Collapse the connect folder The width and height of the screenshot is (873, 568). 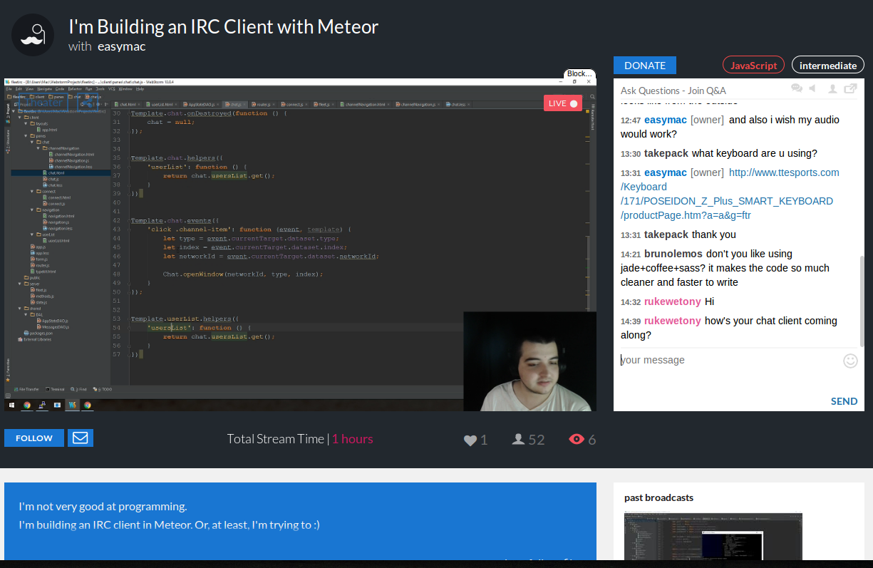(x=32, y=191)
